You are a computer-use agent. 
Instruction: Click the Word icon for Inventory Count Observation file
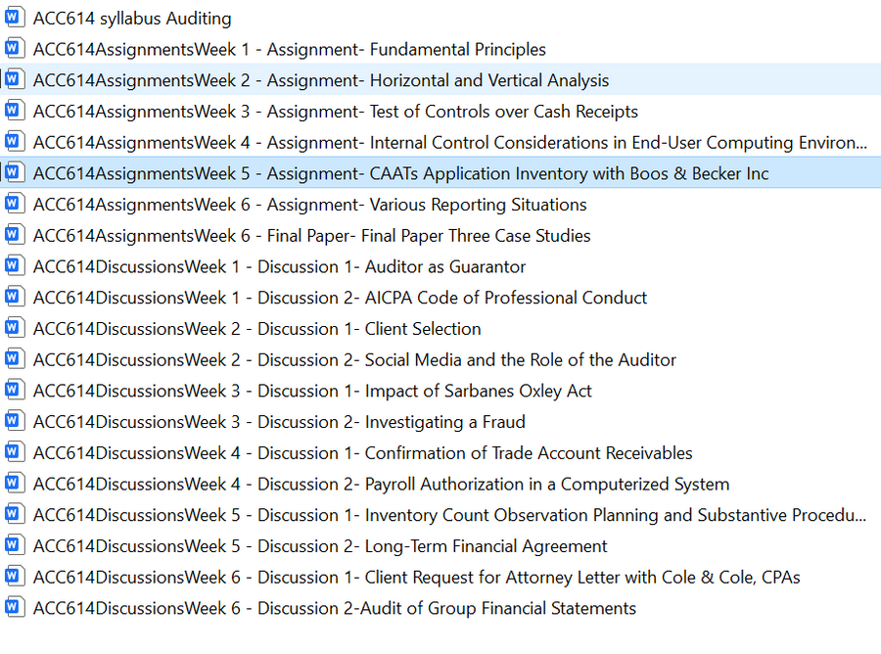click(15, 514)
